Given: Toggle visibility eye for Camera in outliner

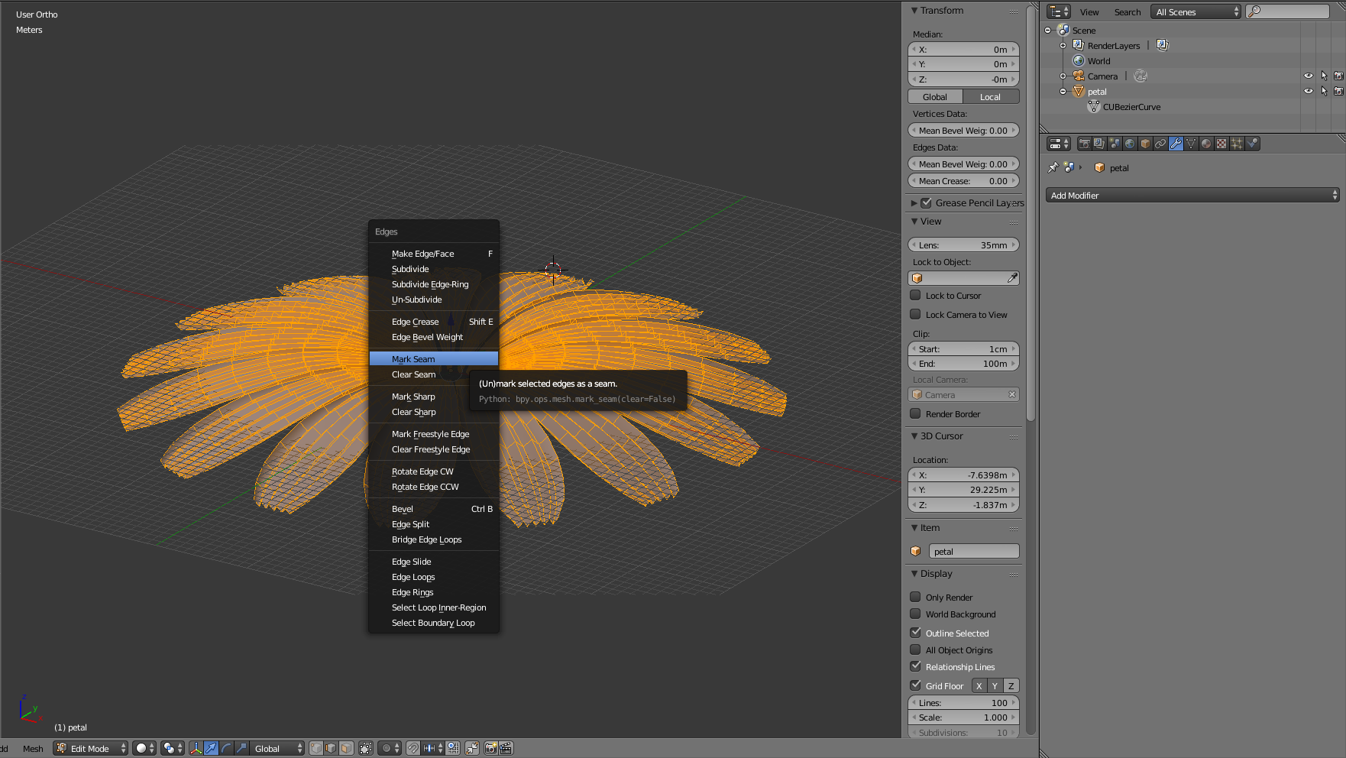Looking at the screenshot, I should coord(1308,76).
